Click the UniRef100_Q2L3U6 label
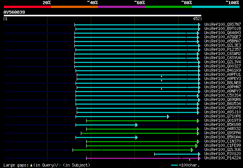 (x=222, y=150)
